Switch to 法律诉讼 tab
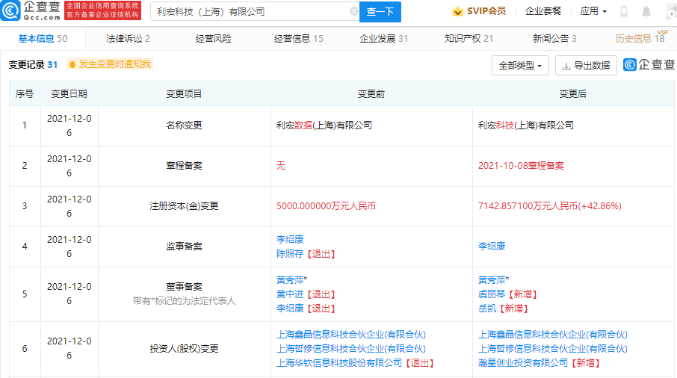The height and width of the screenshot is (378, 677). click(x=129, y=39)
